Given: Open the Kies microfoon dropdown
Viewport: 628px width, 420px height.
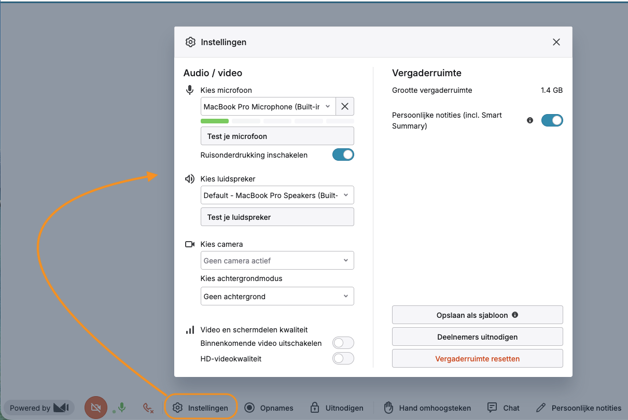Looking at the screenshot, I should coord(268,107).
